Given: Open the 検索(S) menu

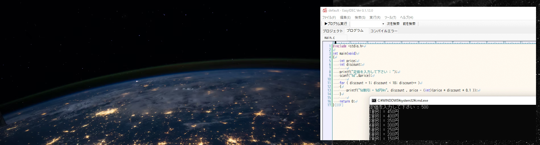Looking at the screenshot, I should click(x=360, y=18).
